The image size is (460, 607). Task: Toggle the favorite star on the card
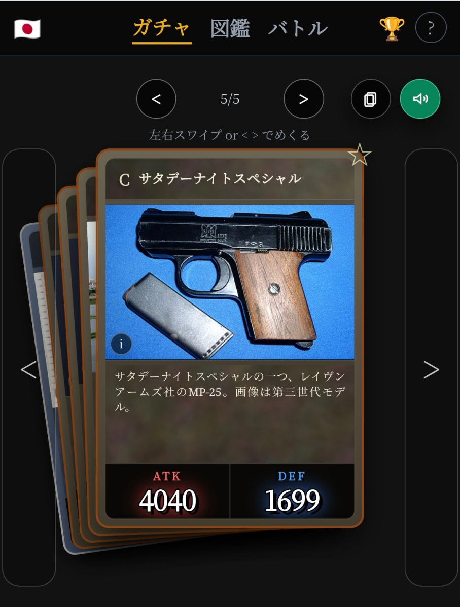tap(359, 155)
